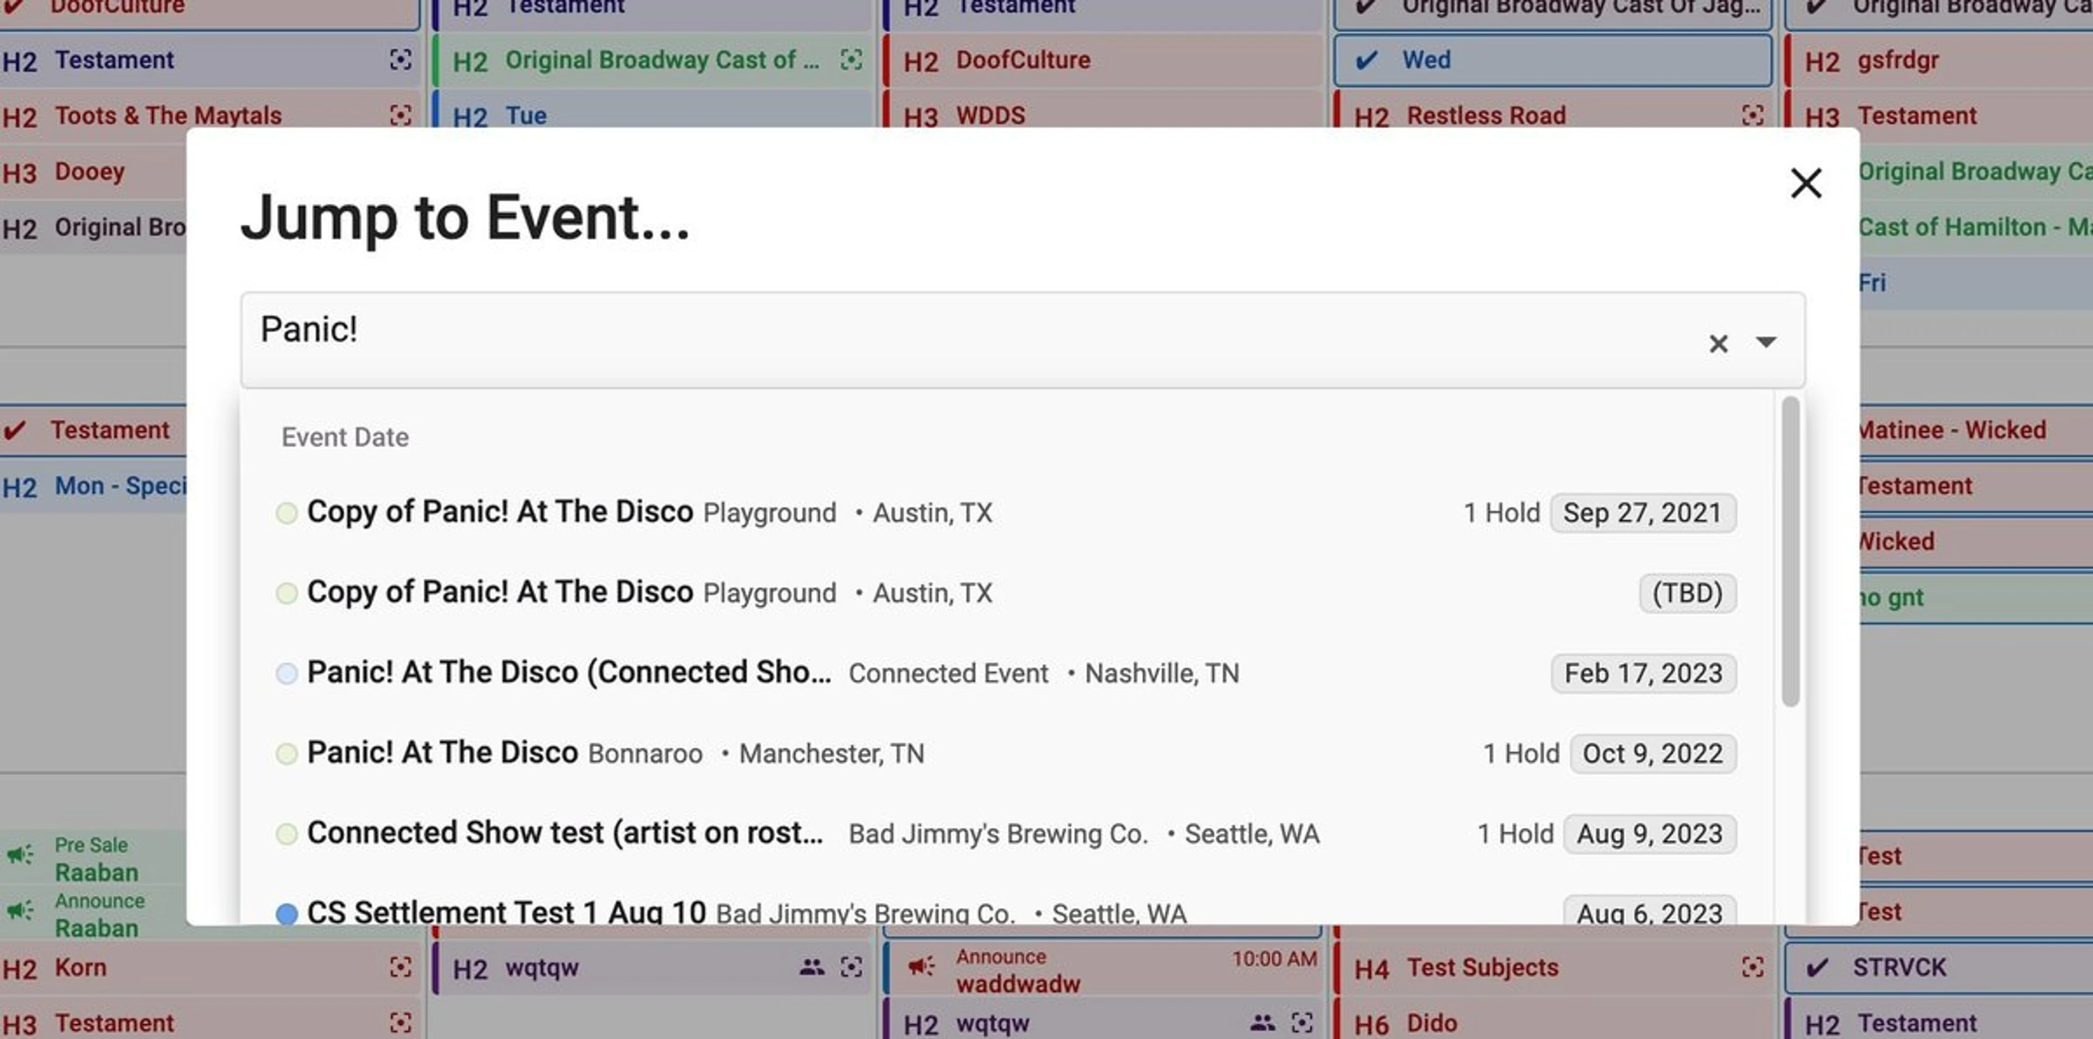The width and height of the screenshot is (2093, 1039).
Task: Click the (TBD) date badge
Action: [x=1687, y=593]
